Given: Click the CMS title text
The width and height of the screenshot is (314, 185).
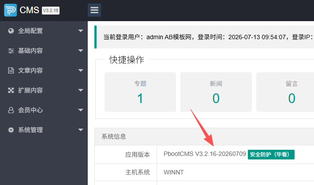Looking at the screenshot, I should [x=30, y=10].
